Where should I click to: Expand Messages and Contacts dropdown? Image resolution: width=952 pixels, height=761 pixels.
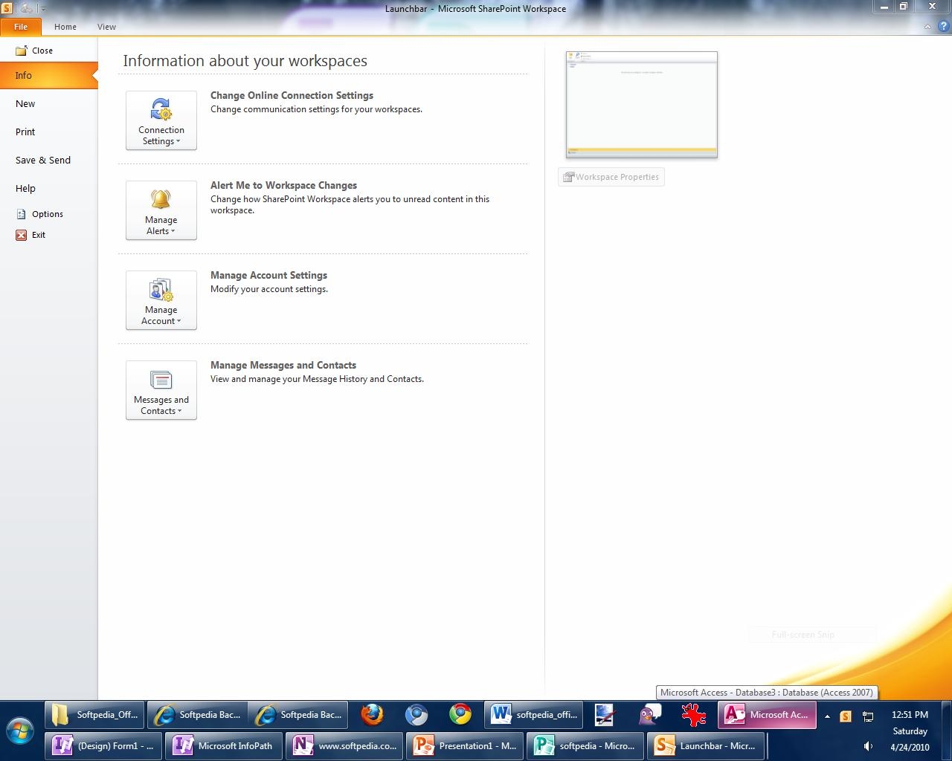(x=161, y=390)
